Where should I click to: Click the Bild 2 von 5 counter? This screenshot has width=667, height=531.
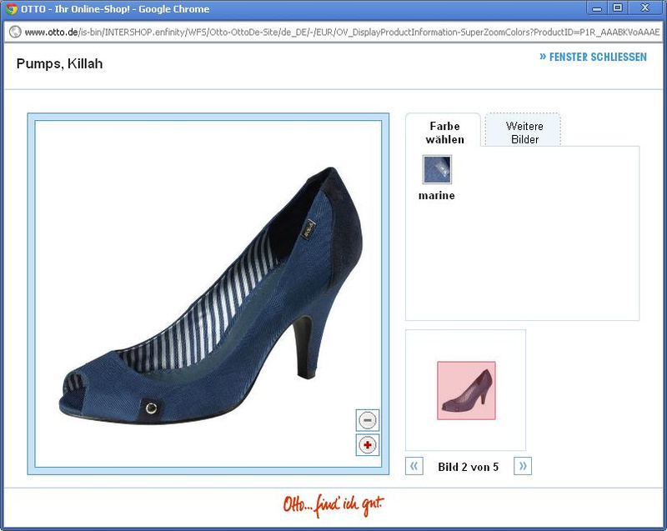(468, 467)
